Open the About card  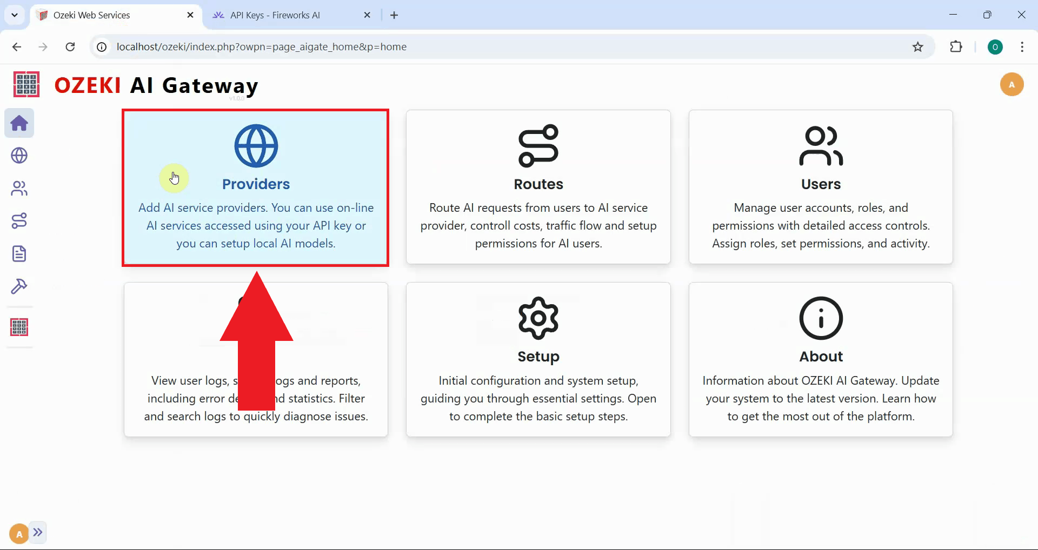point(821,359)
